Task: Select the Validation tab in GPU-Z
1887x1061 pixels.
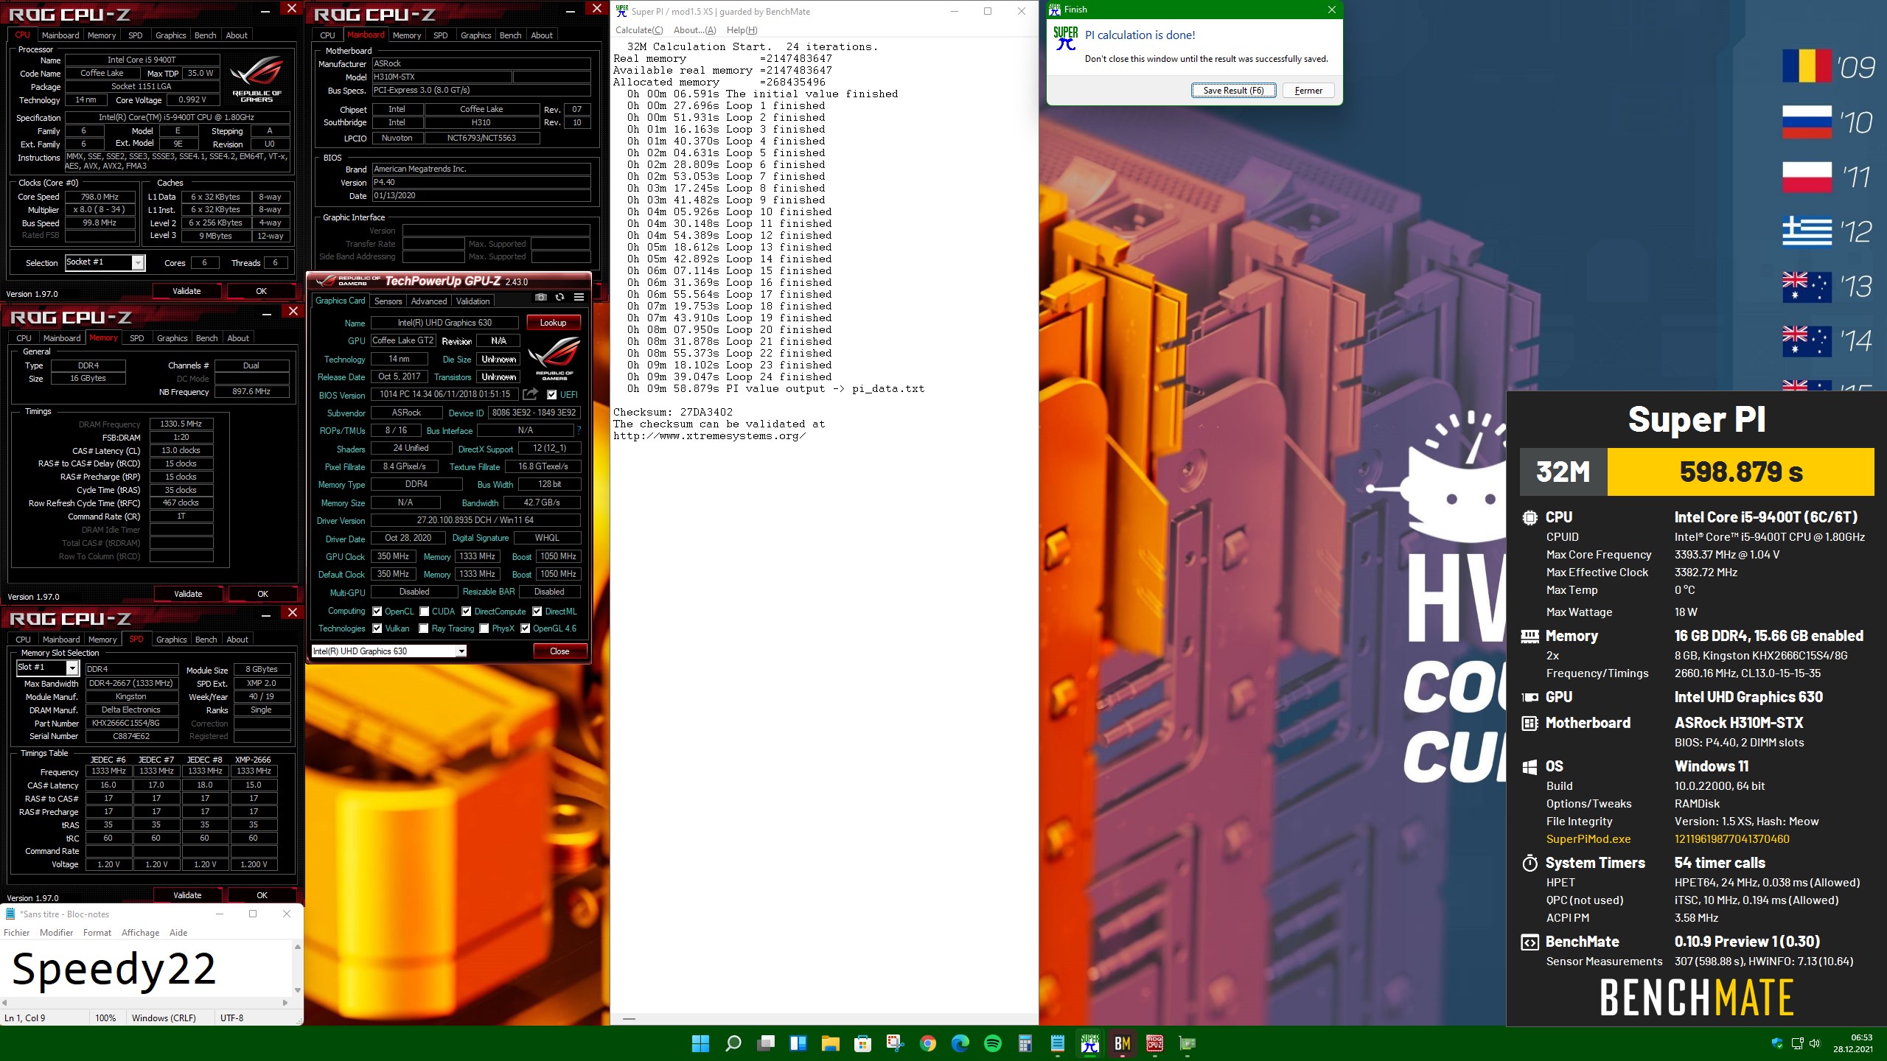Action: click(x=472, y=301)
